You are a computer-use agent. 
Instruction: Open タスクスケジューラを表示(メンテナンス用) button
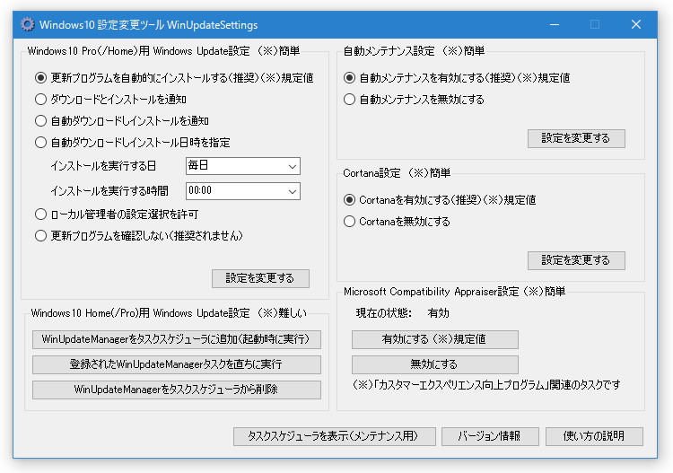pyautogui.click(x=335, y=436)
